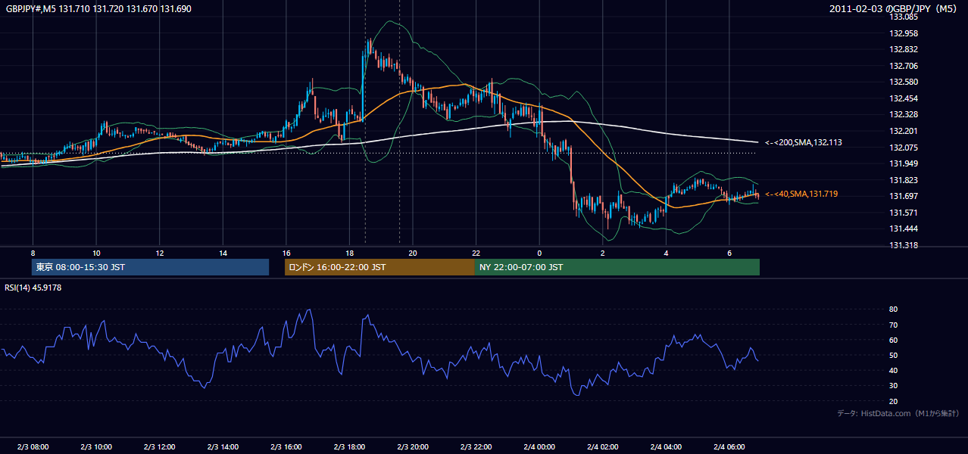Click hour 18 on the price chart axis

coord(349,253)
